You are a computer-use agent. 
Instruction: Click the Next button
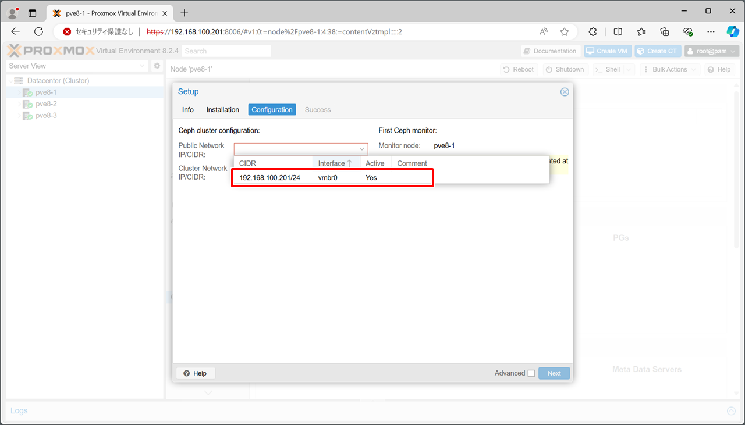(554, 373)
